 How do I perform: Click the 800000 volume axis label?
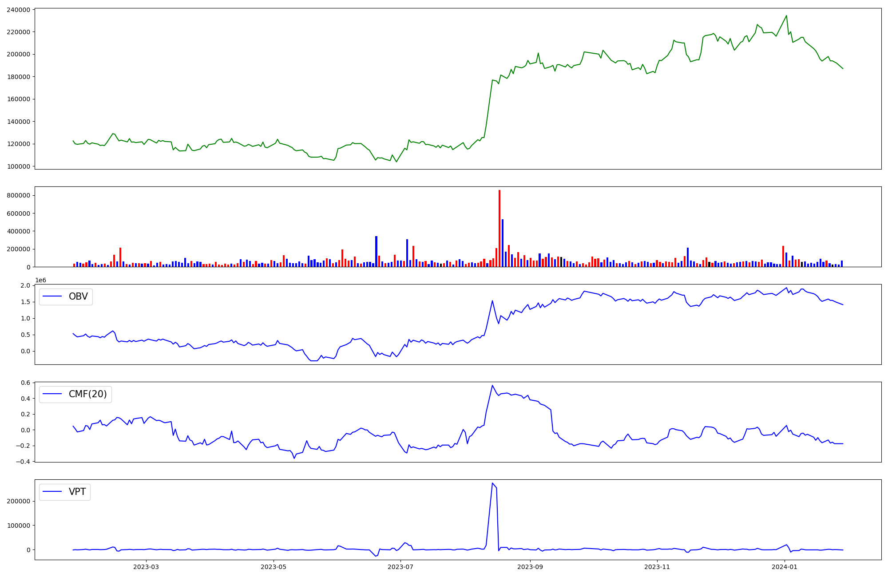(19, 196)
